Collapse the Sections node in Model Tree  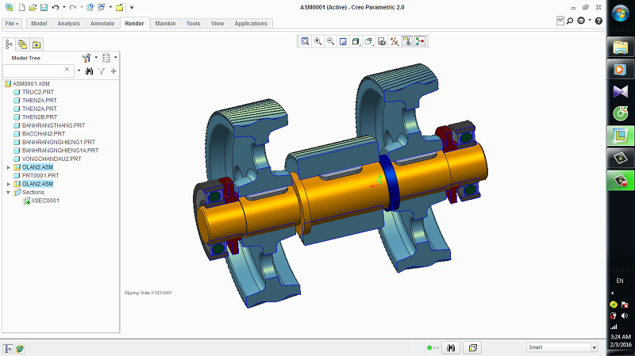[x=8, y=192]
